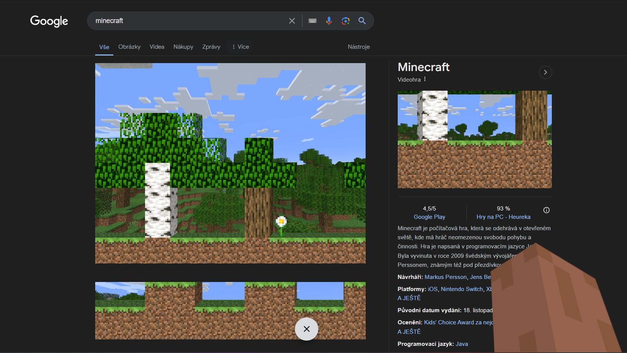Viewport: 627px width, 353px height.
Task: Click the Java programming language link
Action: pyautogui.click(x=462, y=344)
